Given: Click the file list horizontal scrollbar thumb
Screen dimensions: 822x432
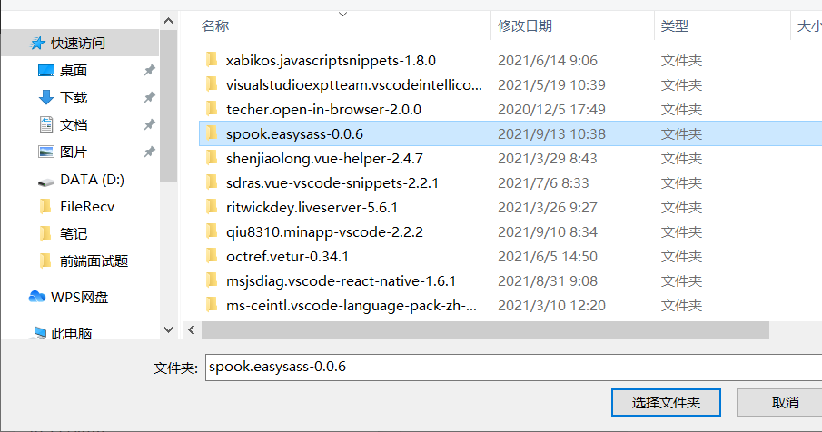Looking at the screenshot, I should (x=485, y=329).
